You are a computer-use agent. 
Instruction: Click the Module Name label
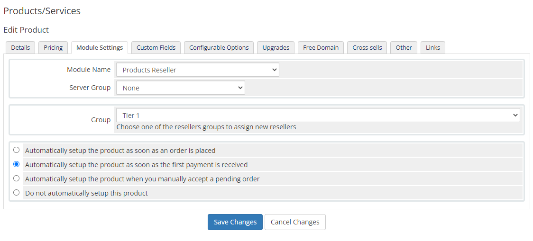(x=89, y=70)
